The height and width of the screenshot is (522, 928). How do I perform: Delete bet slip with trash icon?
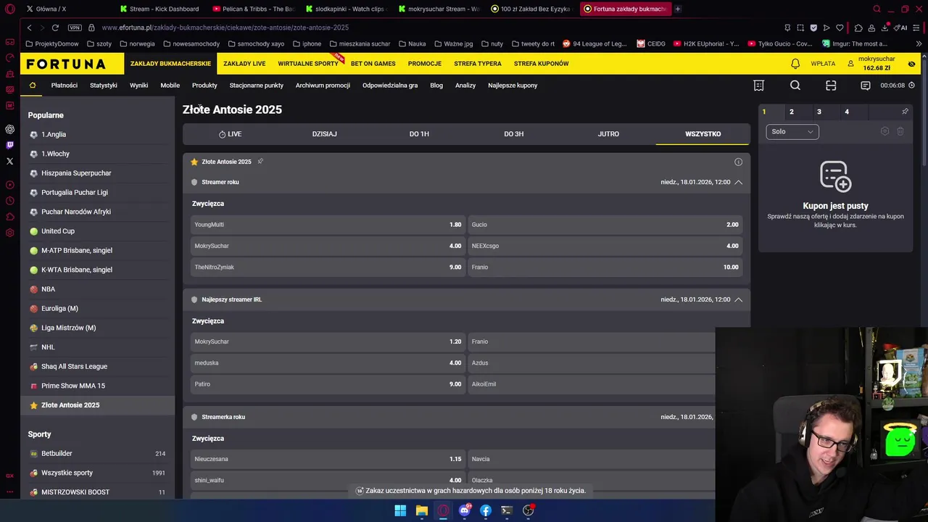(900, 131)
